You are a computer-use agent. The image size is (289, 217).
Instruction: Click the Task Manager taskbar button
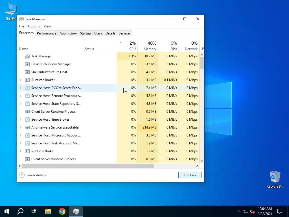pos(76,211)
